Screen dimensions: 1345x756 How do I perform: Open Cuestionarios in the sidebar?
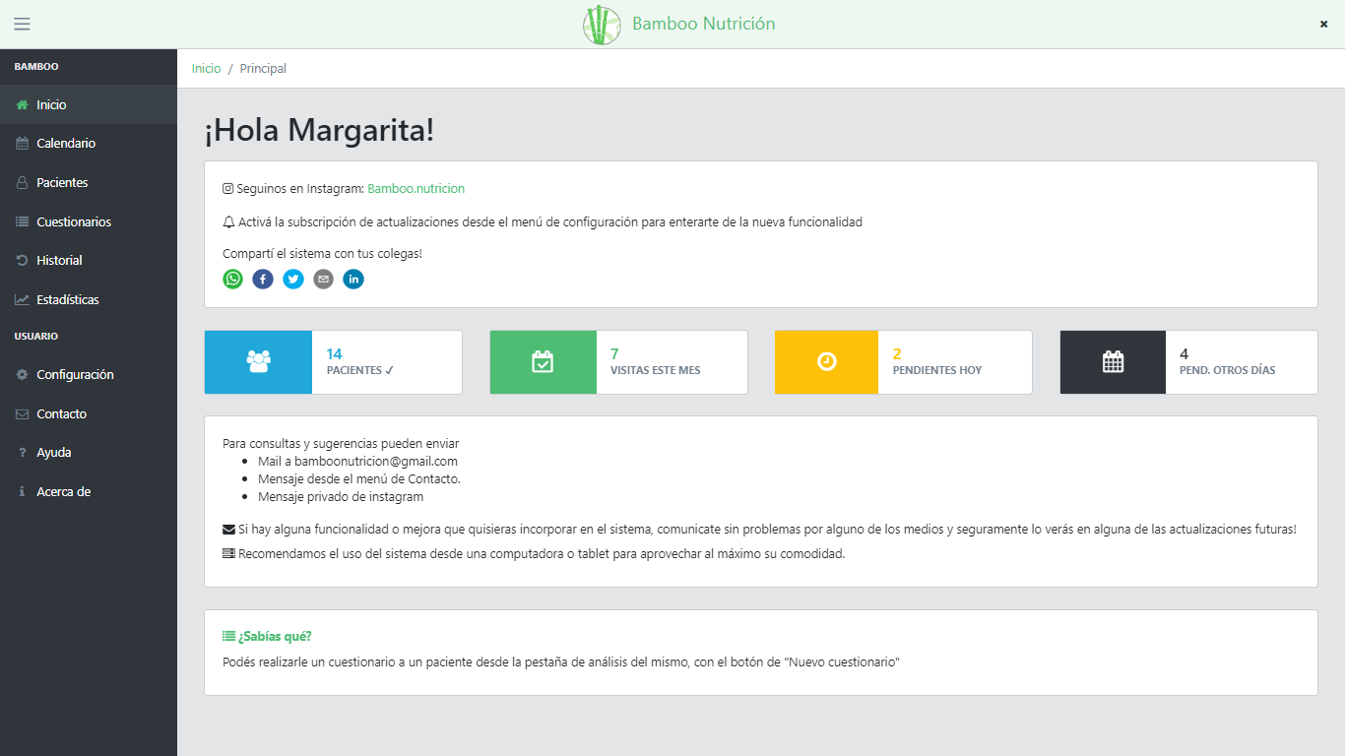(89, 222)
